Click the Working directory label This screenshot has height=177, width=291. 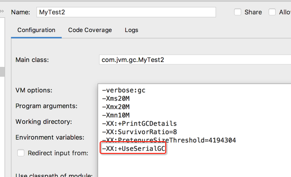click(x=44, y=122)
